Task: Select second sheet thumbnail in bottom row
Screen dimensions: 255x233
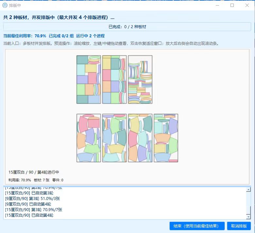Action: pyautogui.click(x=114, y=138)
